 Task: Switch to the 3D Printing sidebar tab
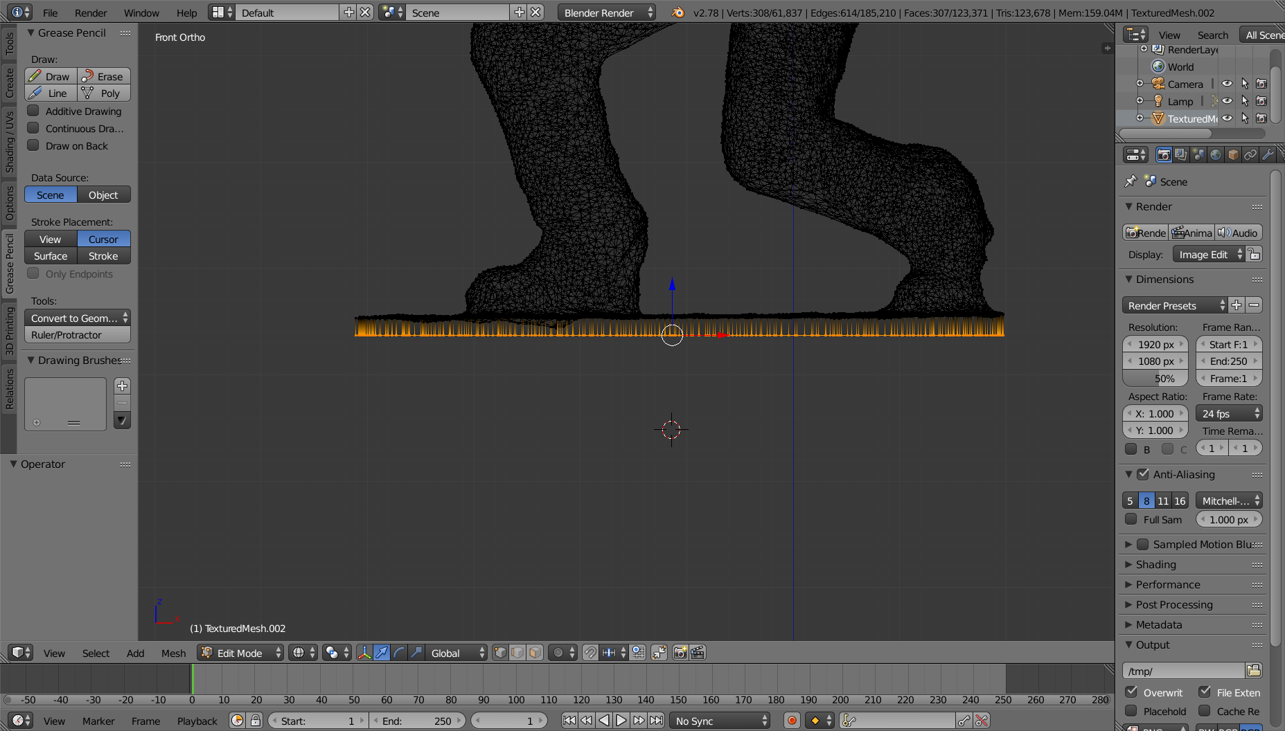pyautogui.click(x=9, y=331)
